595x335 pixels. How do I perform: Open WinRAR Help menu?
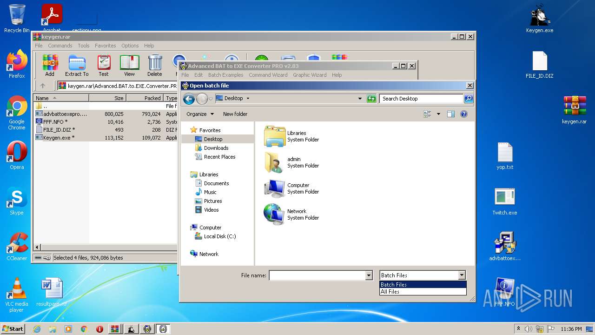tap(149, 46)
